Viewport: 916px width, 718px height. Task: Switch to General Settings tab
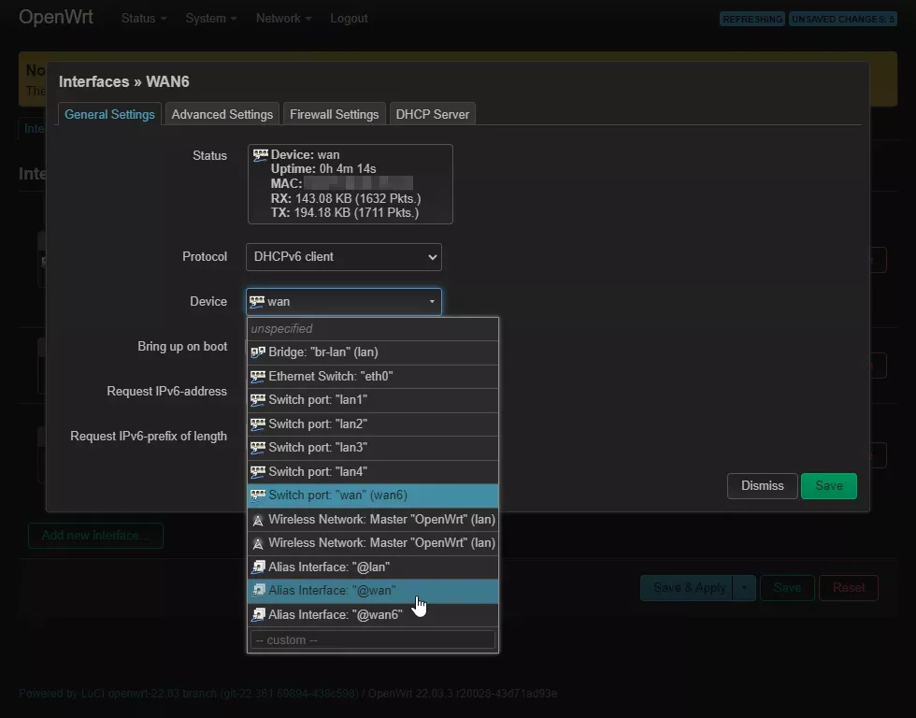pos(109,114)
